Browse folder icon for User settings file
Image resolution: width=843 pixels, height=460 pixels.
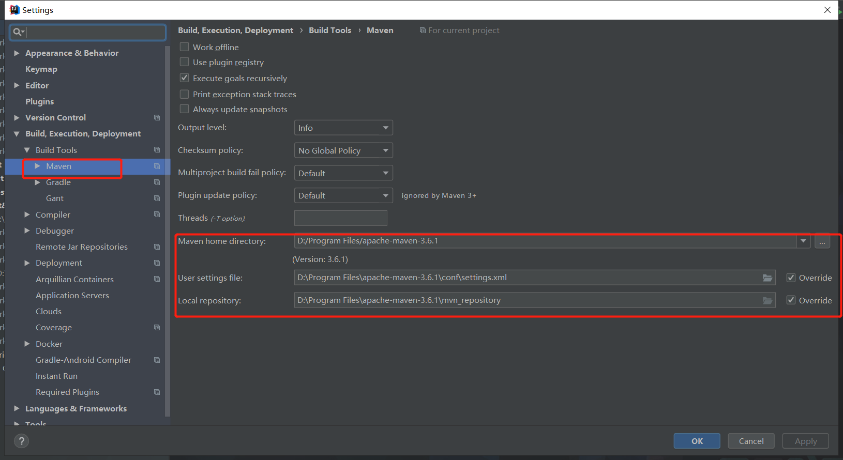(767, 278)
